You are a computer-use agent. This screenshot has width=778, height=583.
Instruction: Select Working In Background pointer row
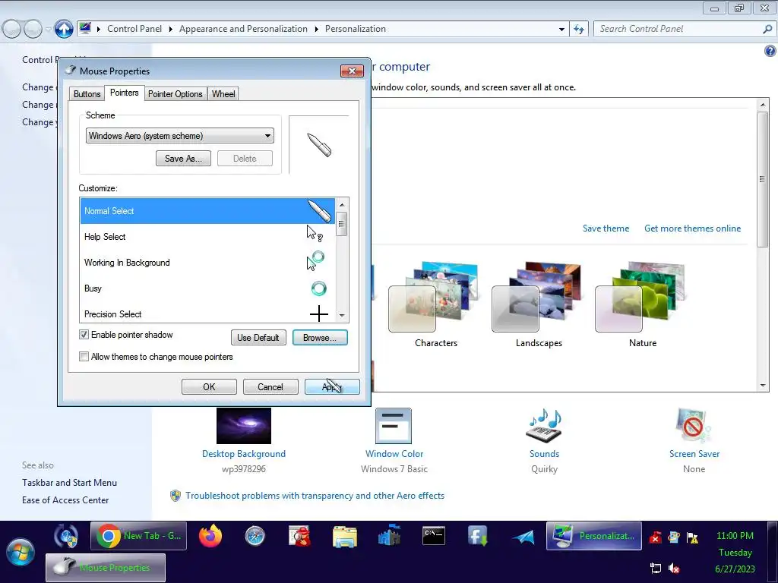pos(207,262)
